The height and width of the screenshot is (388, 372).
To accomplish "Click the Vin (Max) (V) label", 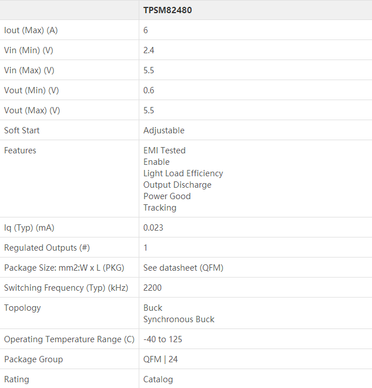I will point(29,70).
